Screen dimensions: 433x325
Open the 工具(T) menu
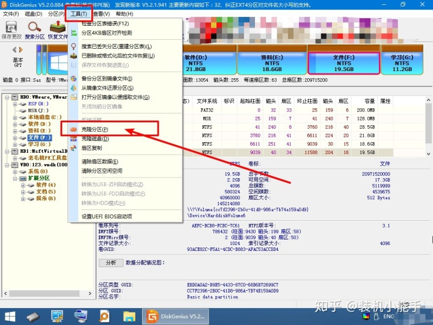pos(79,14)
